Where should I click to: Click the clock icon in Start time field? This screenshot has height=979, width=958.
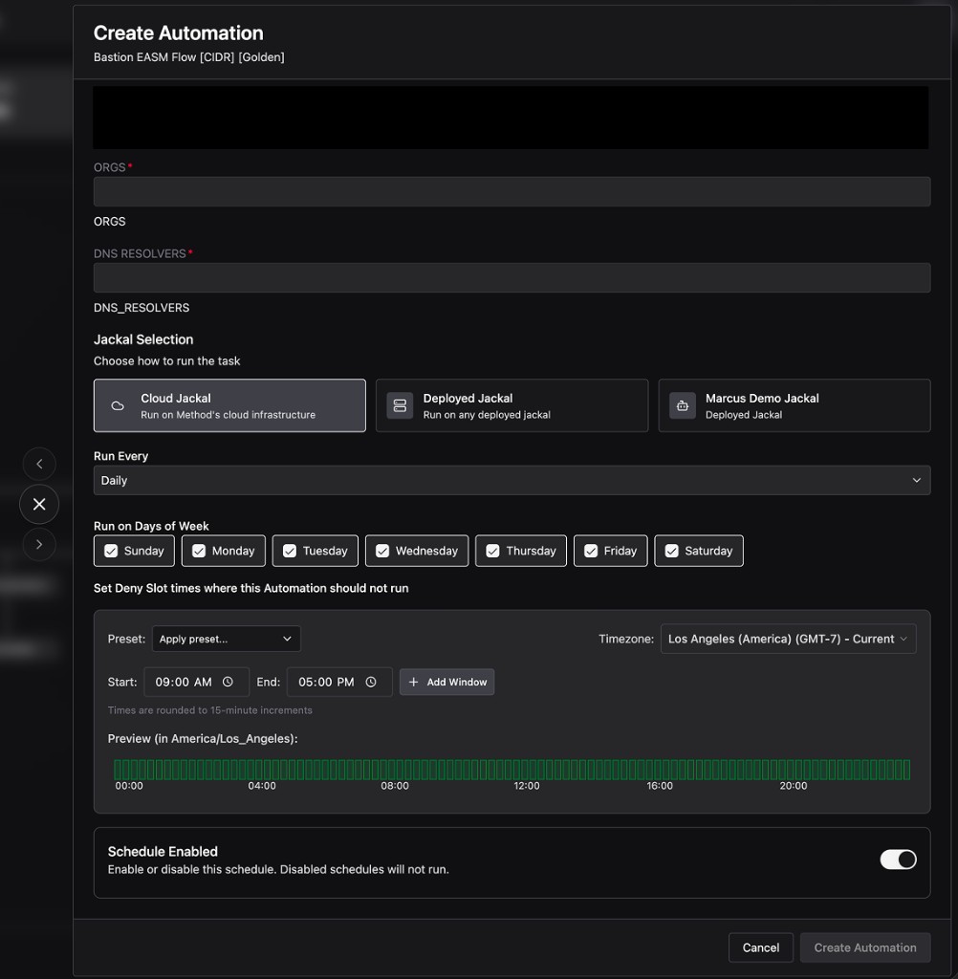pyautogui.click(x=228, y=682)
